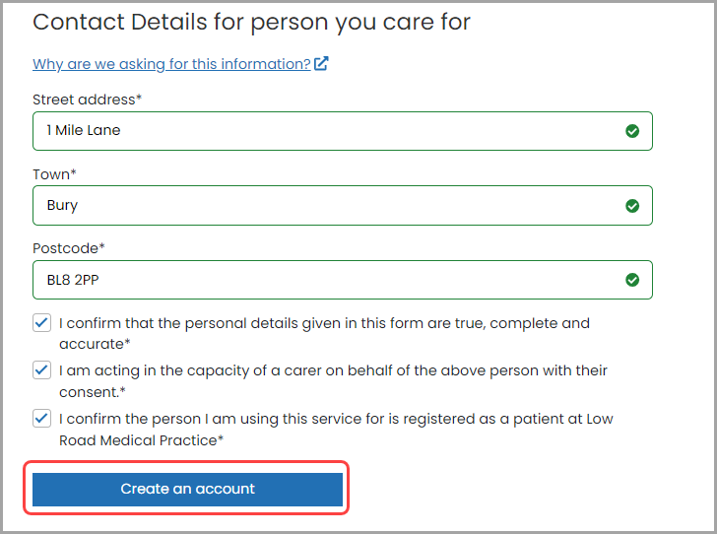Focus the Postcode input field
717x534 pixels.
click(343, 280)
